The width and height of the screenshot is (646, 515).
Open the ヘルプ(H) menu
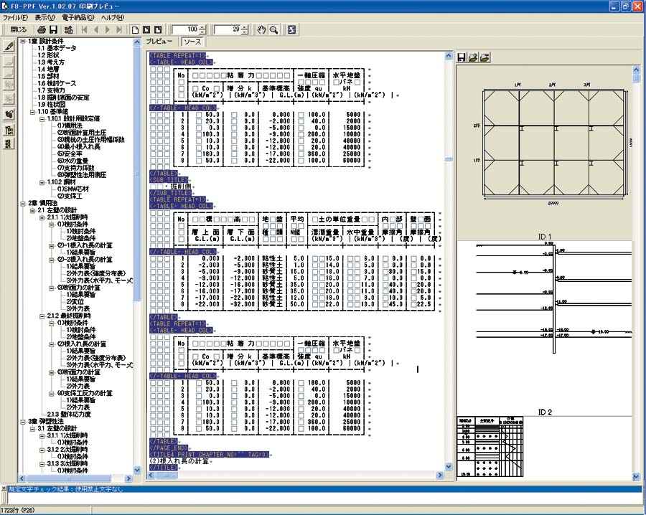[x=113, y=18]
